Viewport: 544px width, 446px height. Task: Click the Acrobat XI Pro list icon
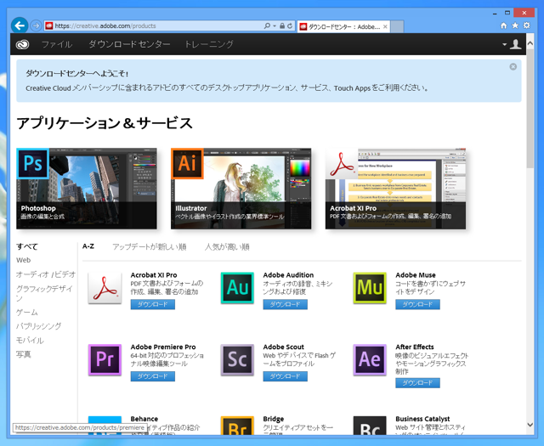(x=105, y=288)
